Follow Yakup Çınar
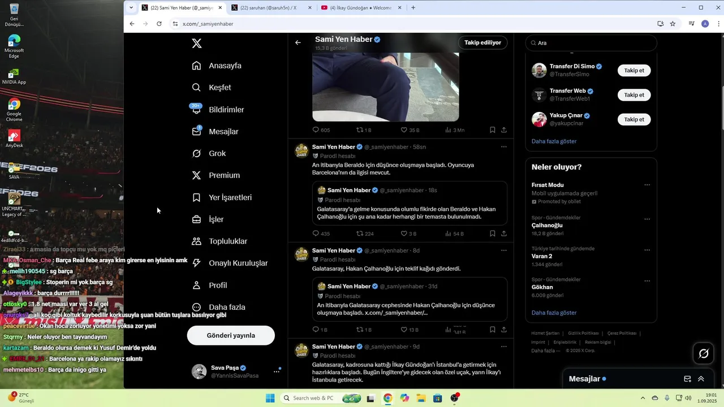 pos(634,119)
